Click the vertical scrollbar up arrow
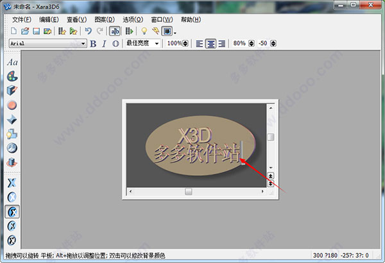The image size is (385, 263). pyautogui.click(x=271, y=108)
